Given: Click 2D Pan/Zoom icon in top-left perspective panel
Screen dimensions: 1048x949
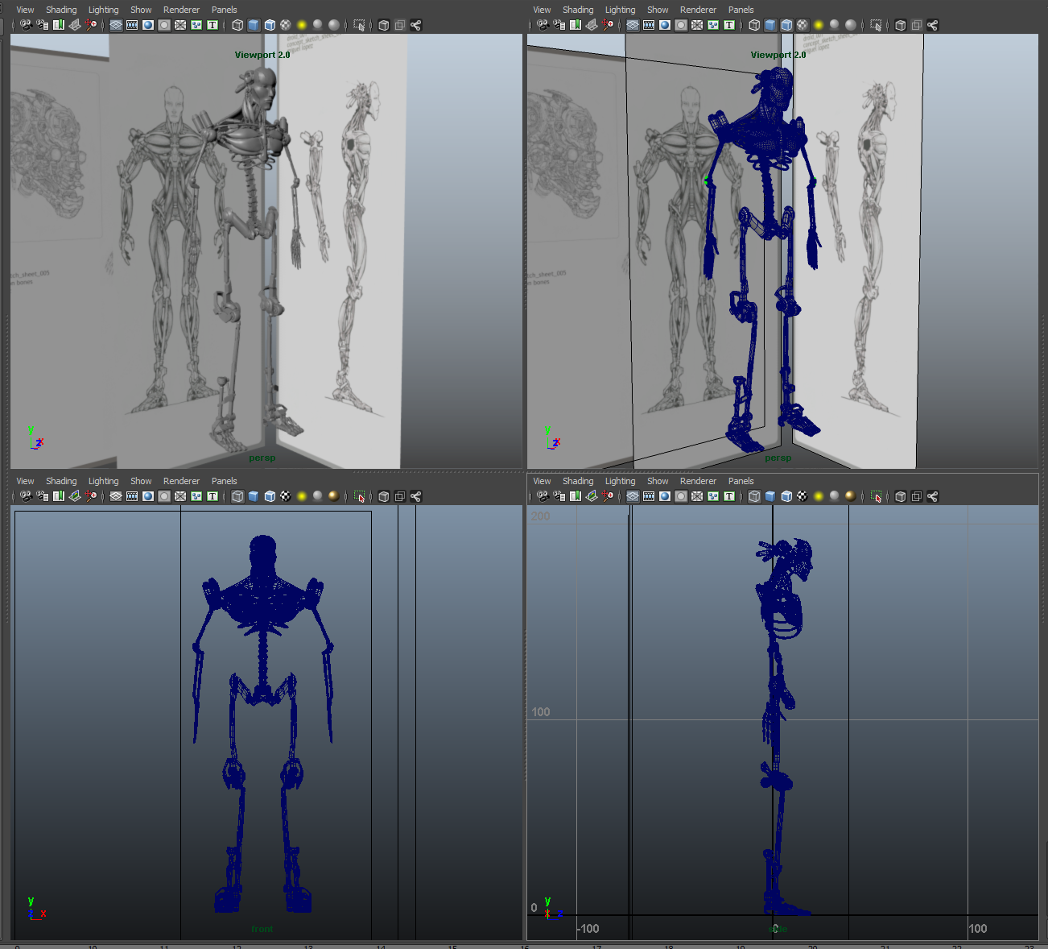Looking at the screenshot, I should point(91,25).
